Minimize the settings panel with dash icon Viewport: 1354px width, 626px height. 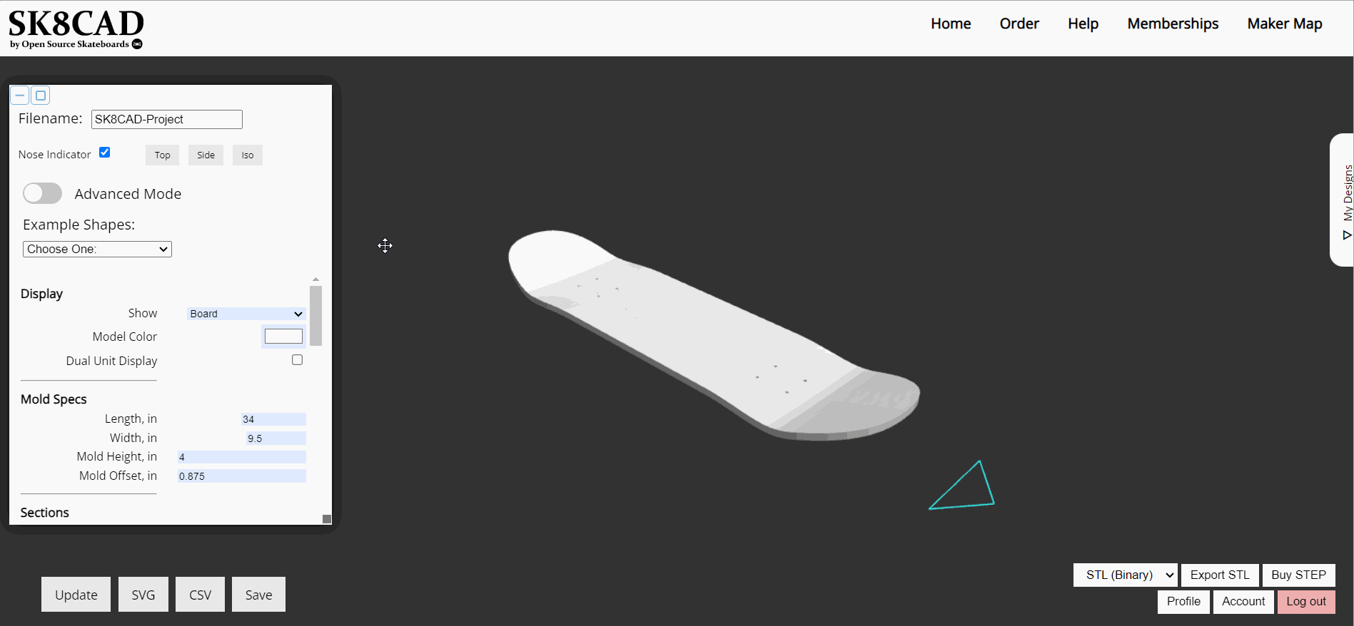coord(20,96)
